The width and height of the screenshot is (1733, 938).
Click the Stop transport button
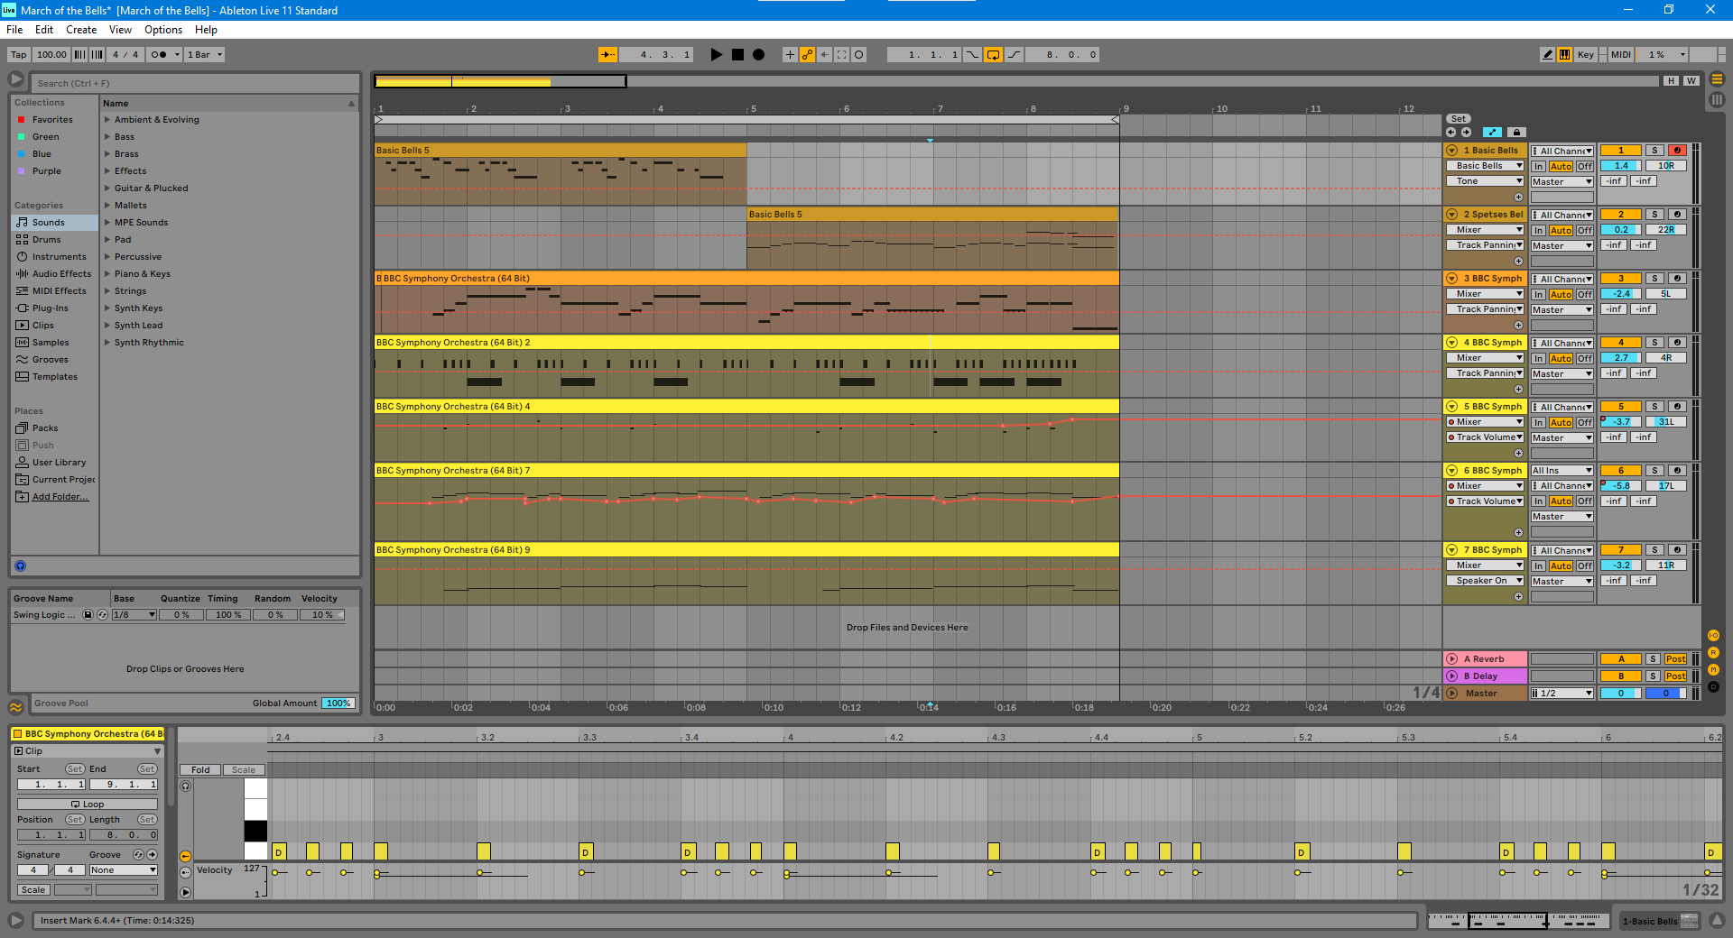coord(737,55)
